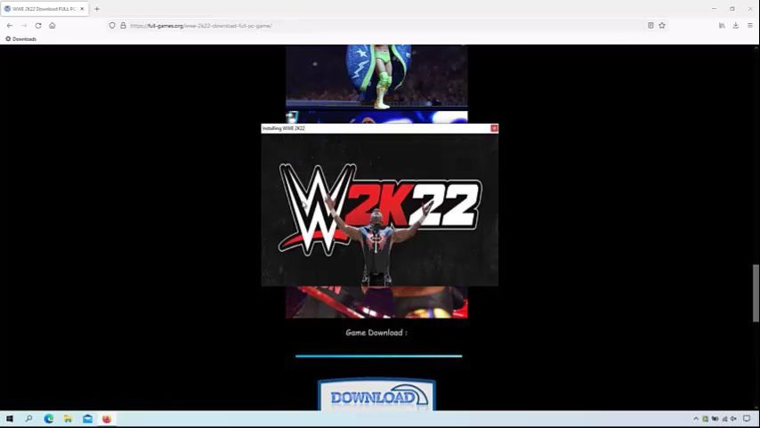Select the WWE 2K22 Download browser tab
The width and height of the screenshot is (760, 428).
click(x=44, y=9)
